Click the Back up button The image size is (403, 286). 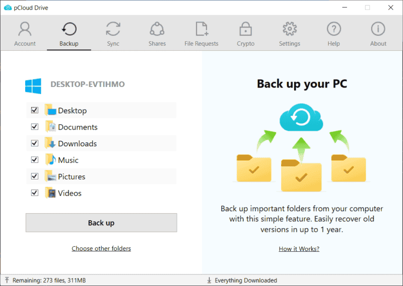(101, 223)
